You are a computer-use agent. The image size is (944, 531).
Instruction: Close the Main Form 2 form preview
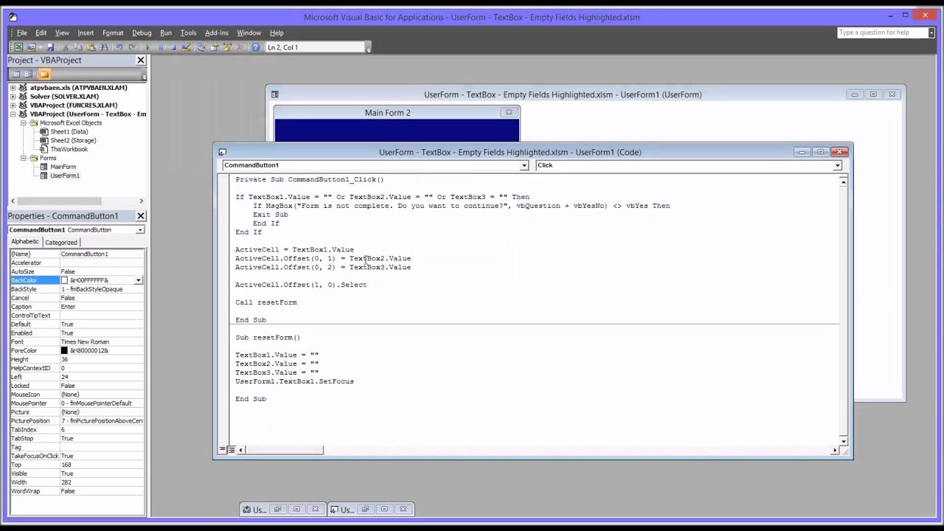(509, 113)
